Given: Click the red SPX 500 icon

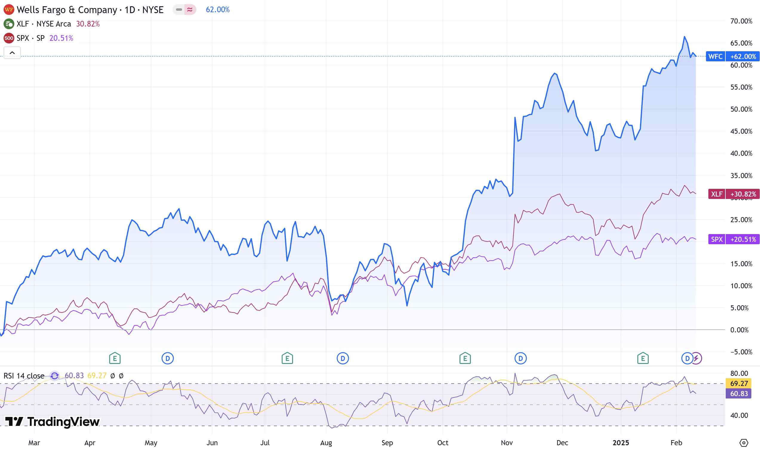Looking at the screenshot, I should coord(9,38).
